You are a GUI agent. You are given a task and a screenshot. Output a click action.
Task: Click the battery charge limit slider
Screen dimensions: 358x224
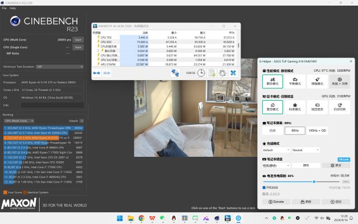pos(314,181)
